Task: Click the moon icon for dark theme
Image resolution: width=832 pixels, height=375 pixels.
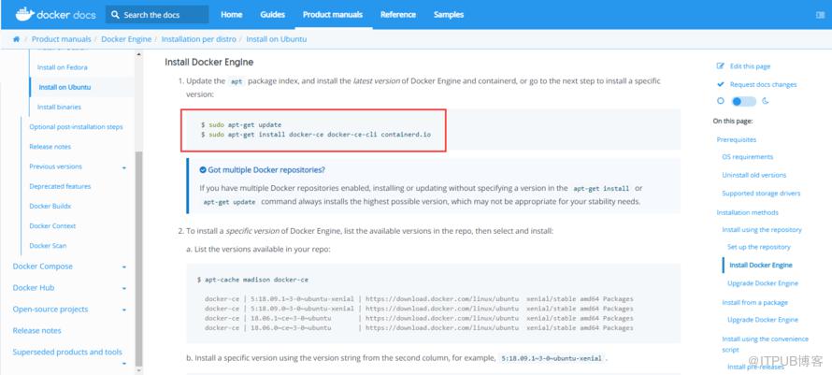Action: pyautogui.click(x=765, y=101)
